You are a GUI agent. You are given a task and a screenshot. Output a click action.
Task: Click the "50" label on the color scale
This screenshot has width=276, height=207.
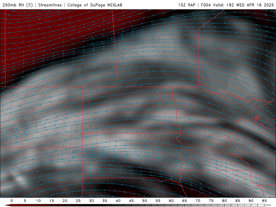[x=145, y=201]
